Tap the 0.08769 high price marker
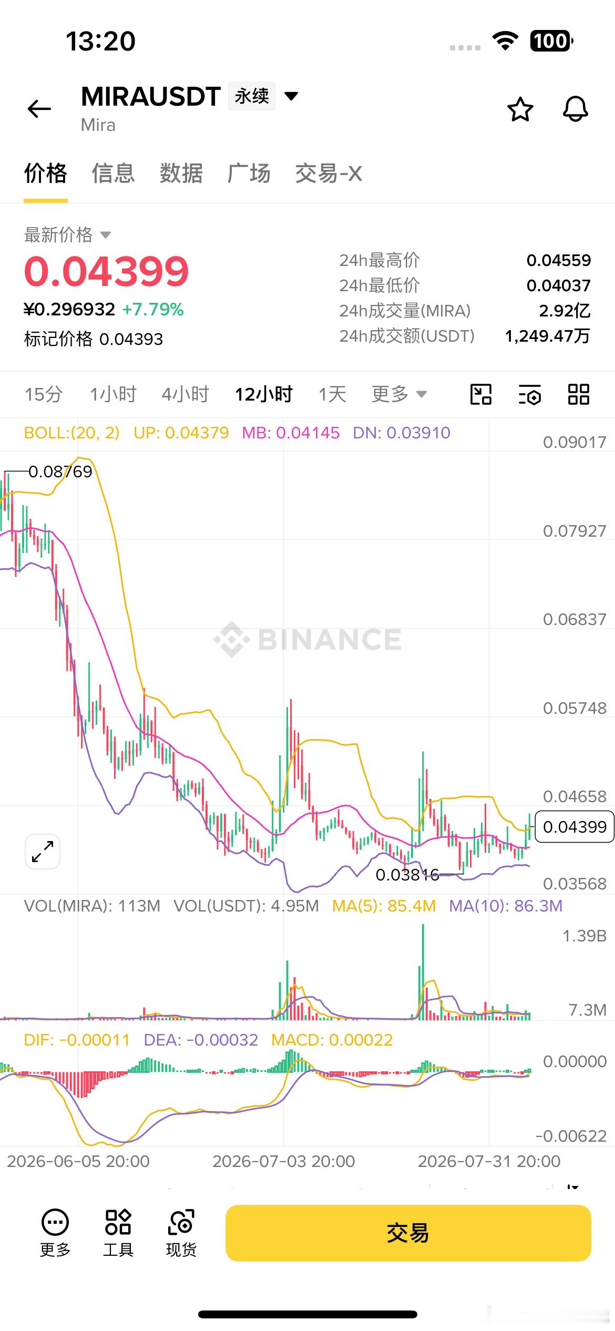 click(60, 472)
